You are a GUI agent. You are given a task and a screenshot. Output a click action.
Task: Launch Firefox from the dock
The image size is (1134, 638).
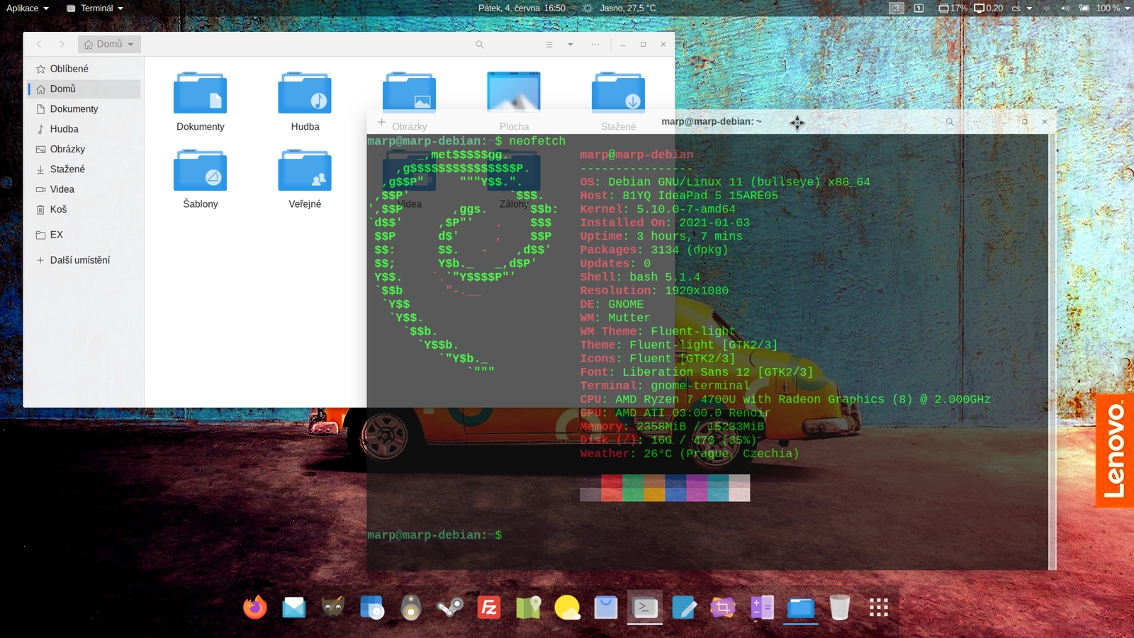[x=255, y=608]
